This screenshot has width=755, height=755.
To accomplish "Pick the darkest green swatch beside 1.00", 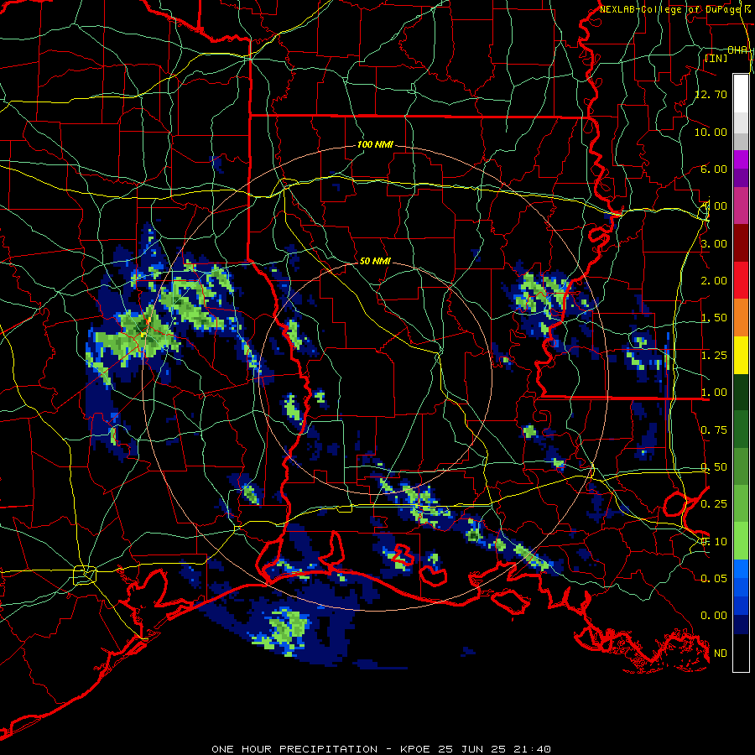I will pos(741,393).
